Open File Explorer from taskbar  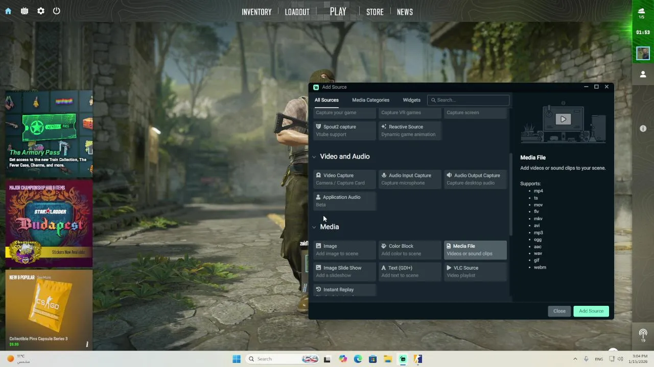(x=388, y=359)
